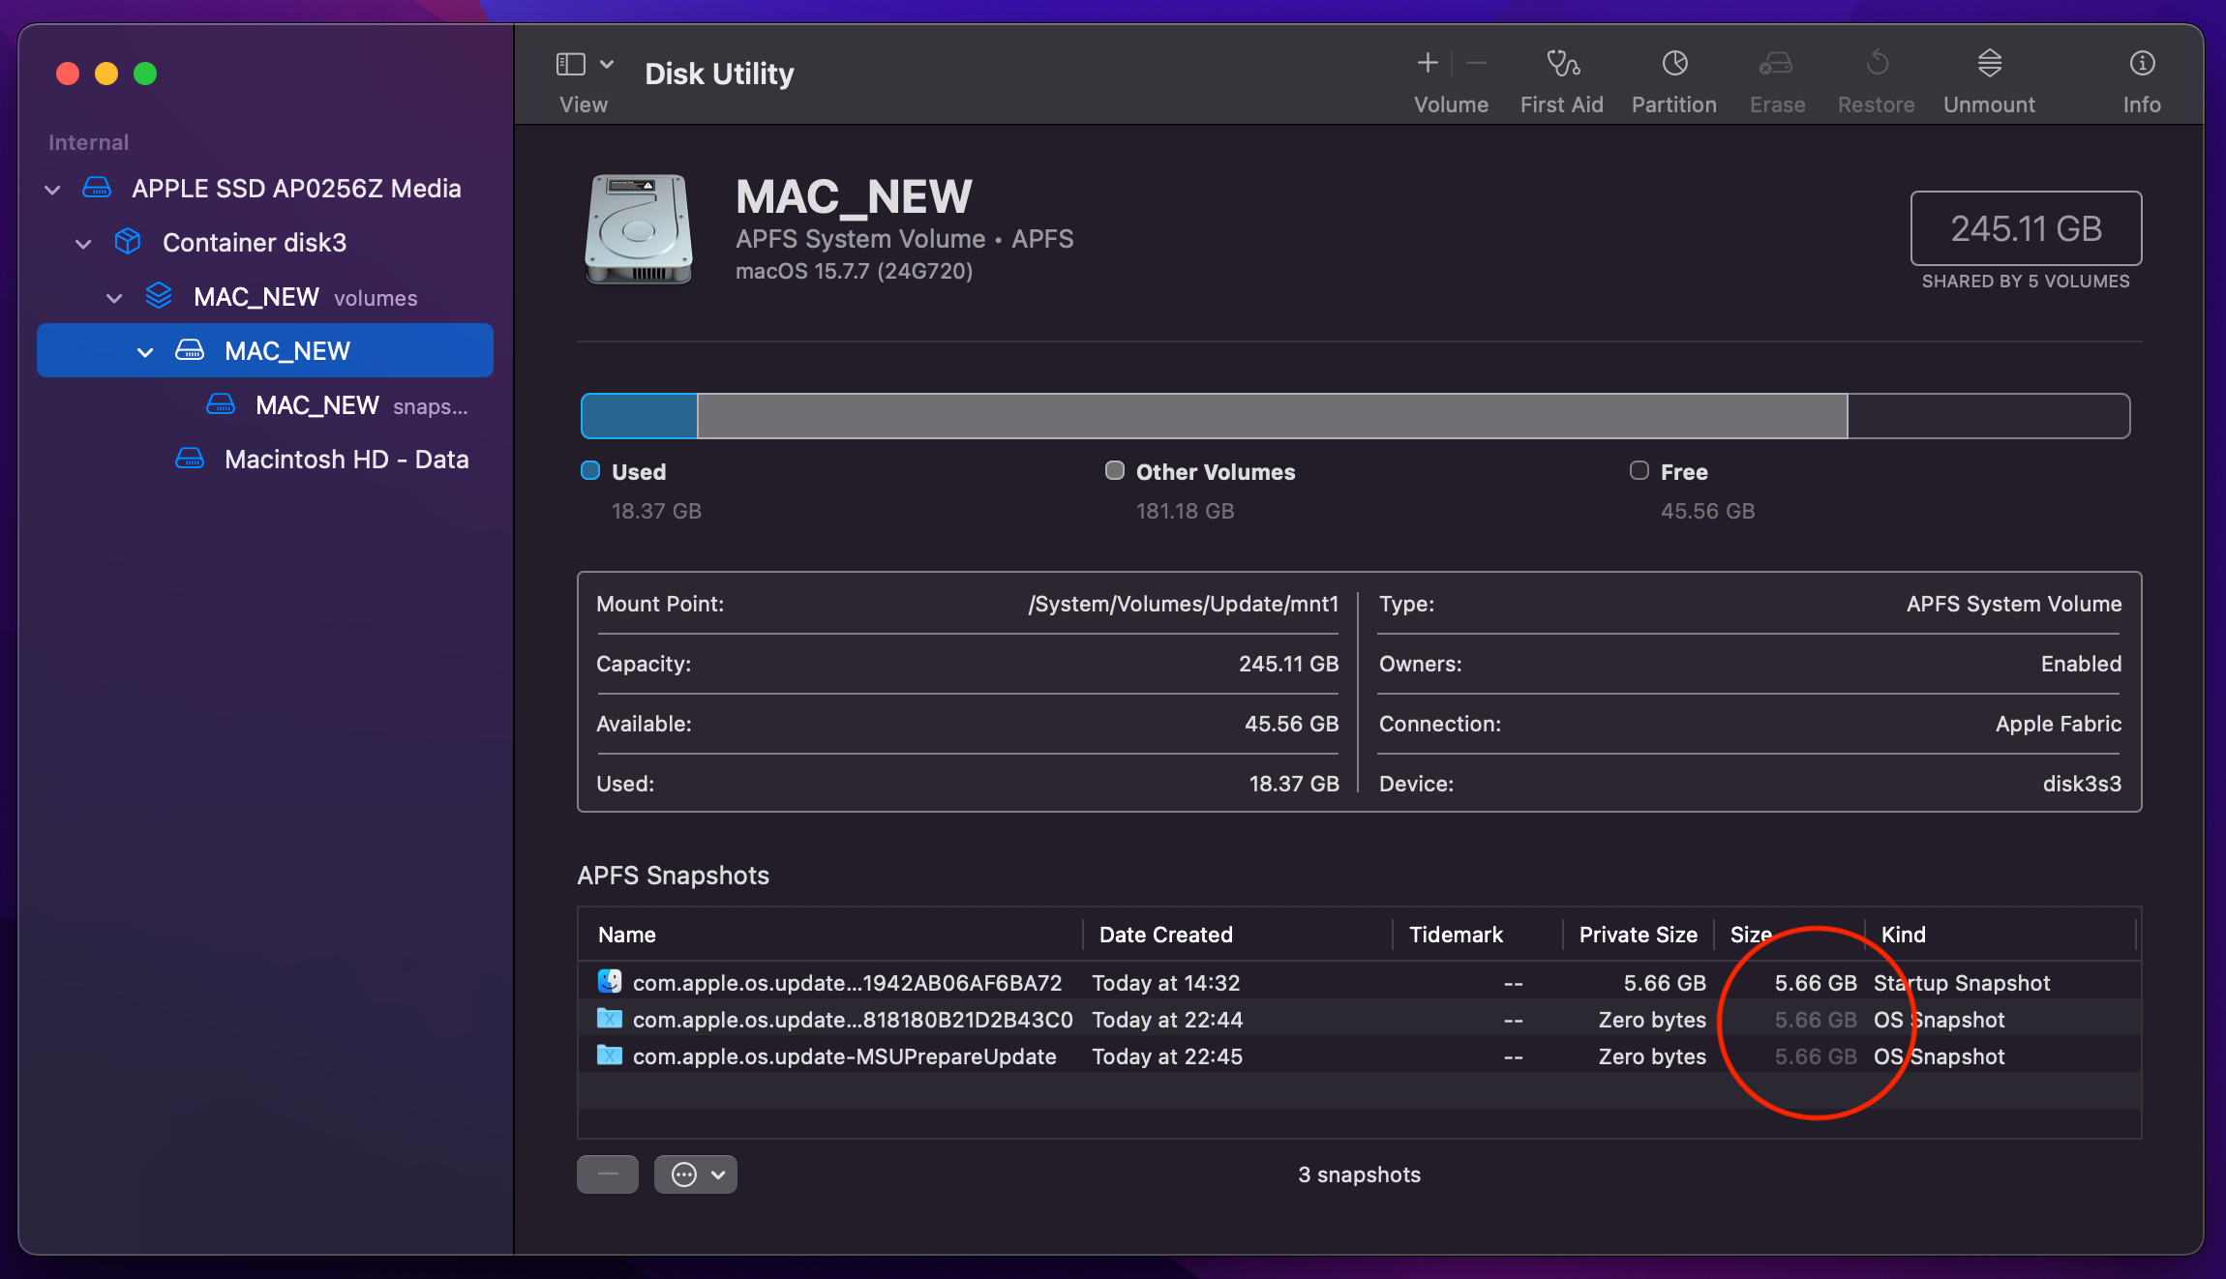Screen dimensions: 2226x1279
Task: Click the macOS 15.7.7 (24G720) version text
Action: pyautogui.click(x=855, y=271)
